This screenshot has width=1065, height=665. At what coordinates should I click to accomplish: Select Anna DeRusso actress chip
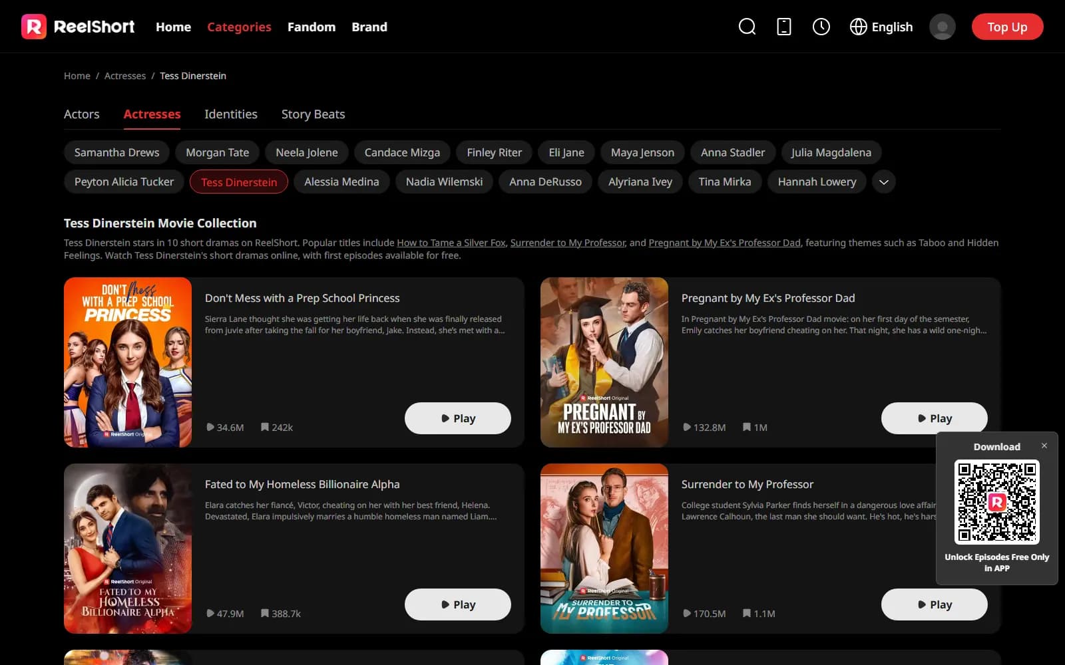click(545, 182)
